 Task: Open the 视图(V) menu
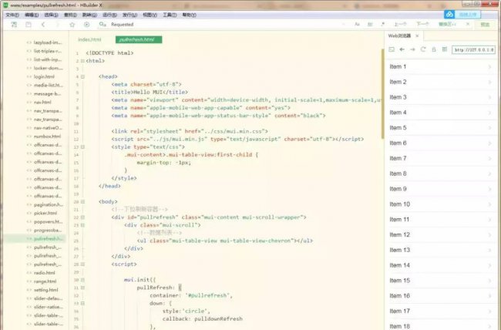click(150, 15)
